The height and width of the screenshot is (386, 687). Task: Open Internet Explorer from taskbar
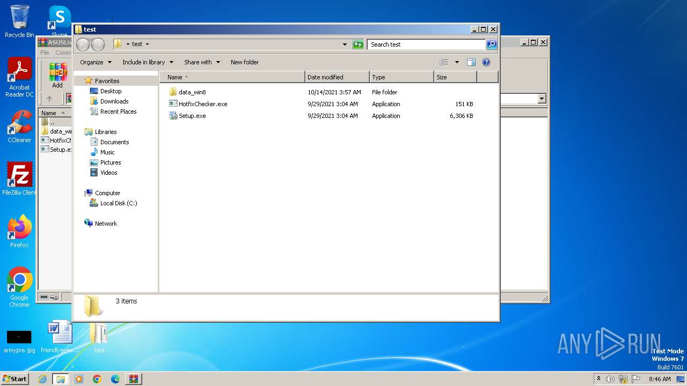[x=42, y=379]
